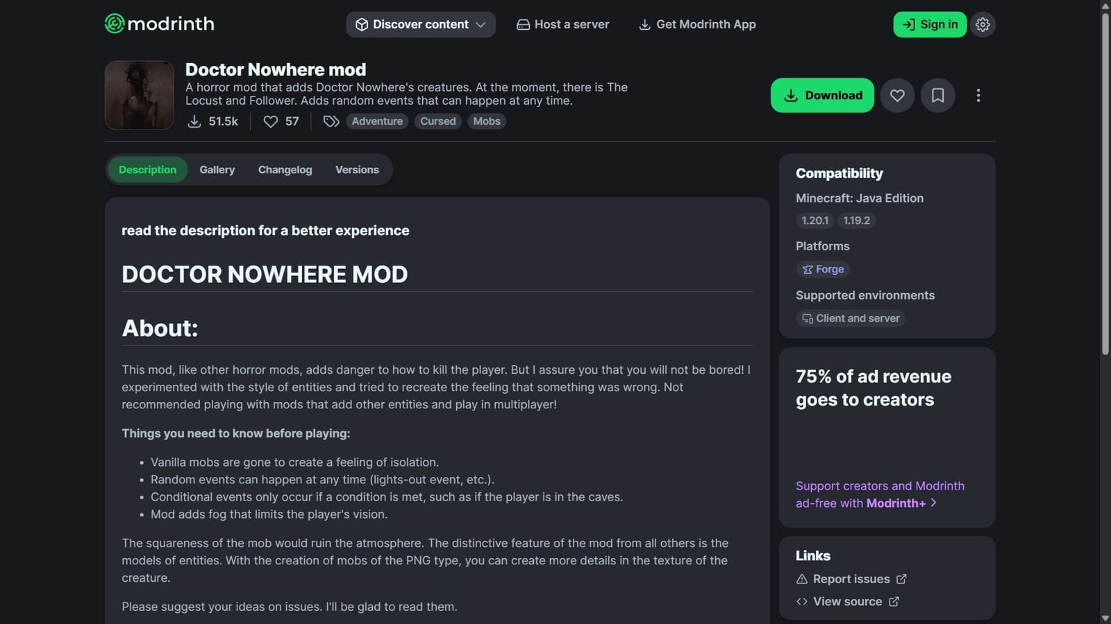Image resolution: width=1111 pixels, height=624 pixels.
Task: Click the Doctor Nowhere mod thumbnail image
Action: [139, 95]
